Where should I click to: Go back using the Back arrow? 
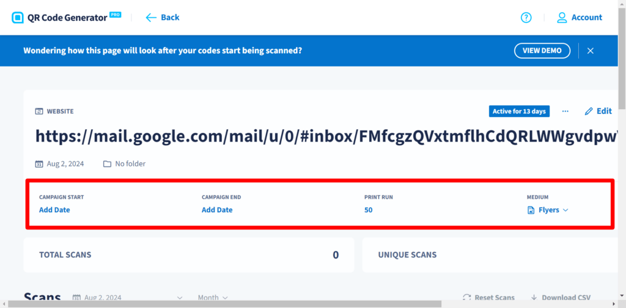(x=163, y=18)
